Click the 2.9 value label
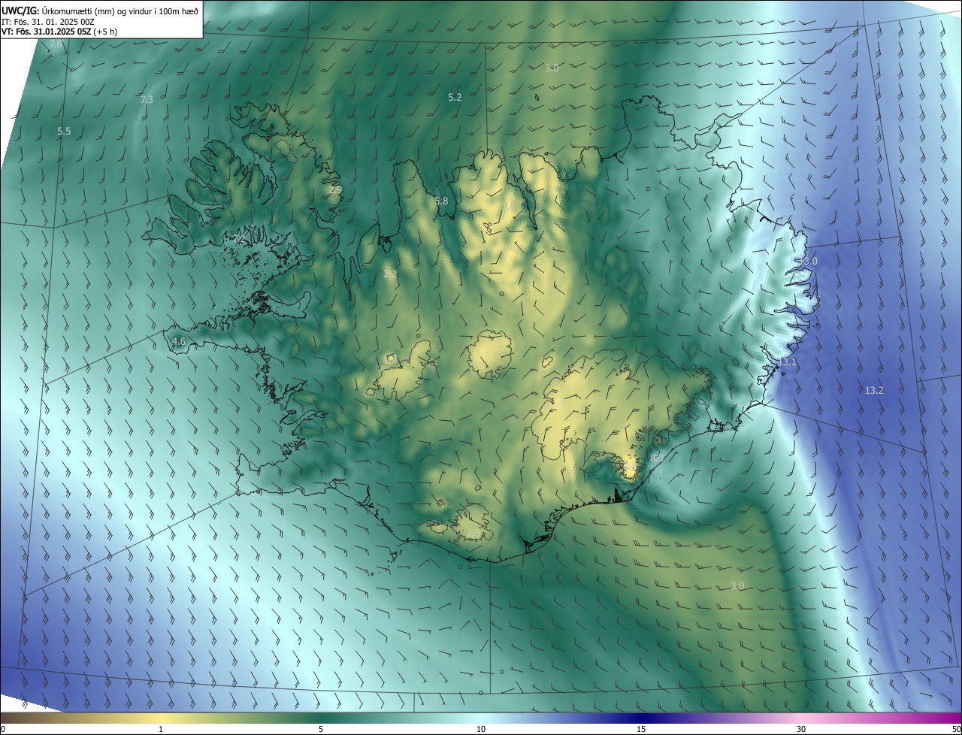Viewport: 962px width, 735px height. [335, 190]
